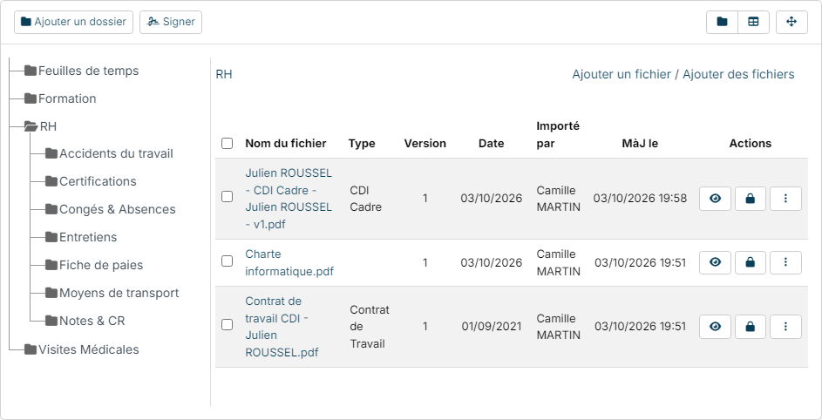Click the Version column header
The width and height of the screenshot is (822, 420).
425,143
